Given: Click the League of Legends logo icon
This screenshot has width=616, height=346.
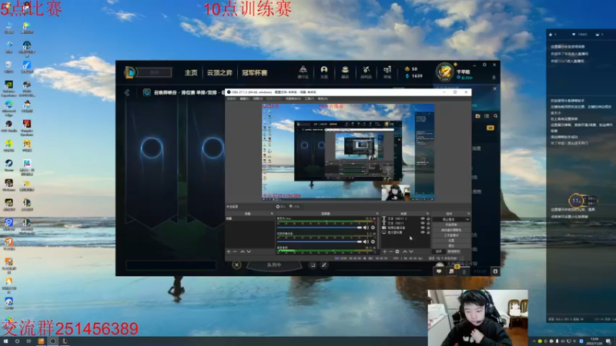Looking at the screenshot, I should [x=129, y=72].
